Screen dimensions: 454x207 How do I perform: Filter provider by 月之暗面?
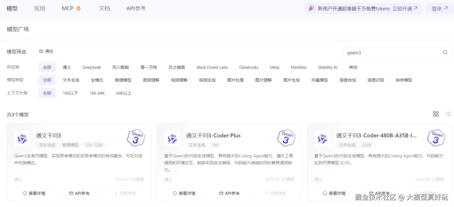pos(177,67)
